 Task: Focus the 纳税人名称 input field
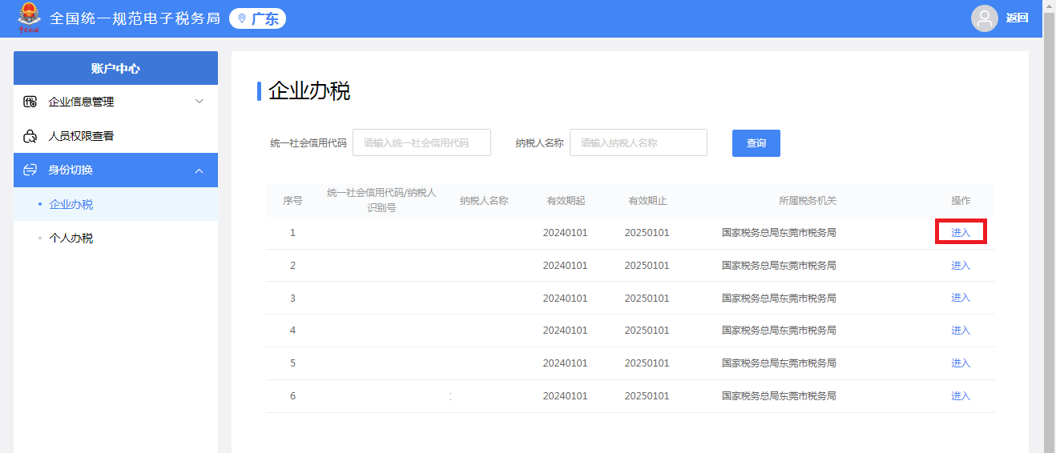click(x=639, y=142)
